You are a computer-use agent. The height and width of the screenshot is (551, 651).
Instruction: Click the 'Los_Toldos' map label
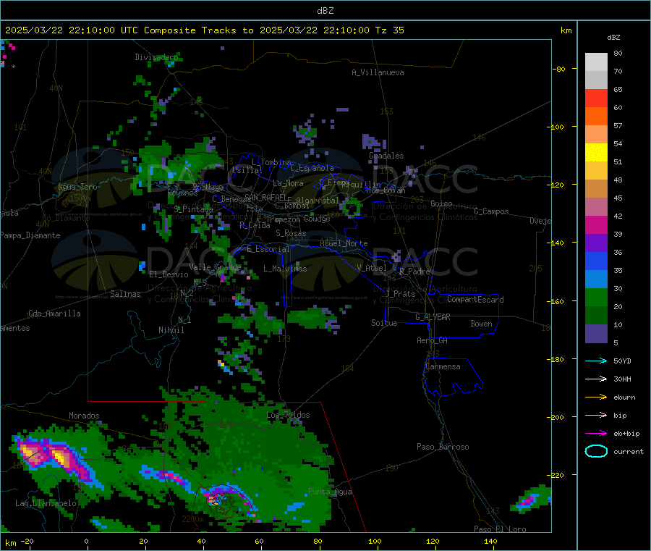[x=288, y=415]
